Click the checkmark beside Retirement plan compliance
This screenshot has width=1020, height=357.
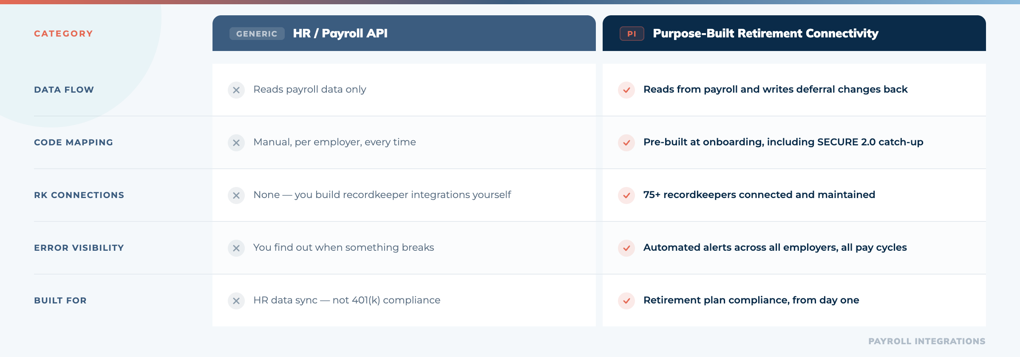626,301
